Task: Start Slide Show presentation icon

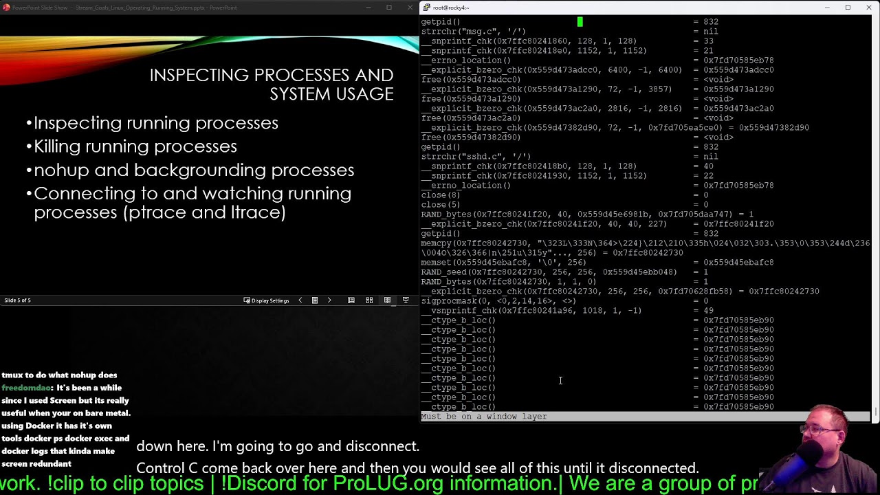Action: click(x=406, y=300)
